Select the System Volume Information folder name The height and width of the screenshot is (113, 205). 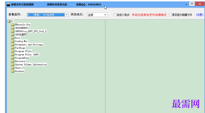(x=31, y=65)
